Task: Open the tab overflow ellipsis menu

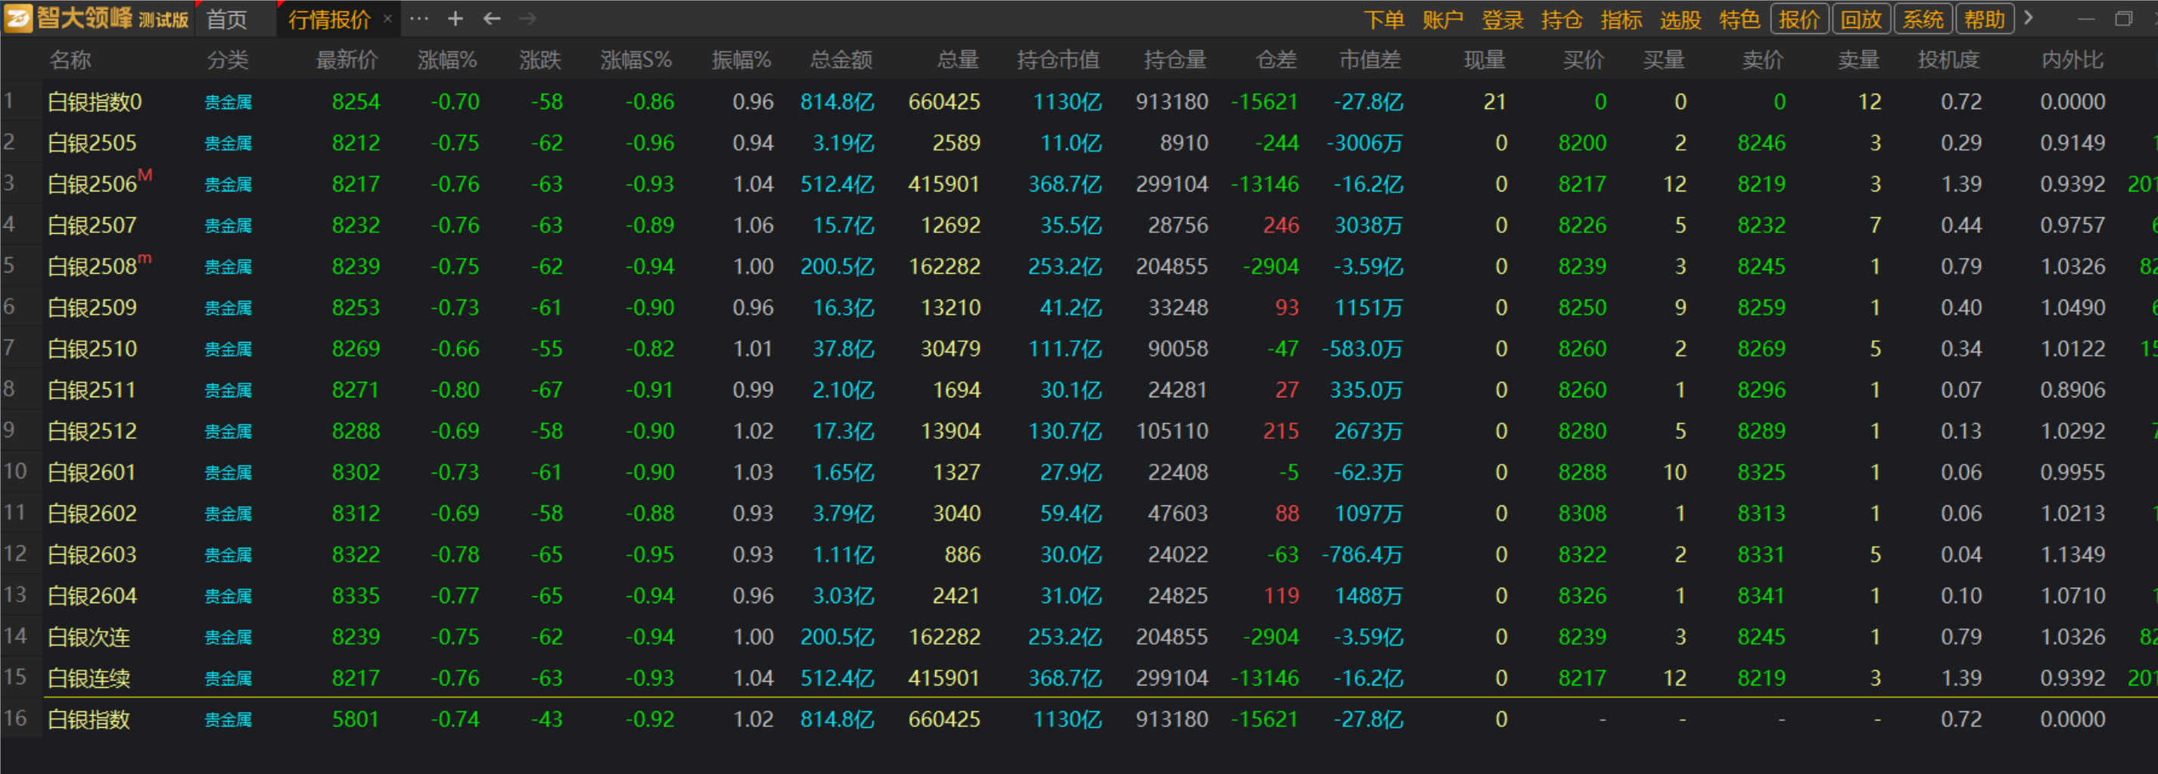Action: click(419, 18)
